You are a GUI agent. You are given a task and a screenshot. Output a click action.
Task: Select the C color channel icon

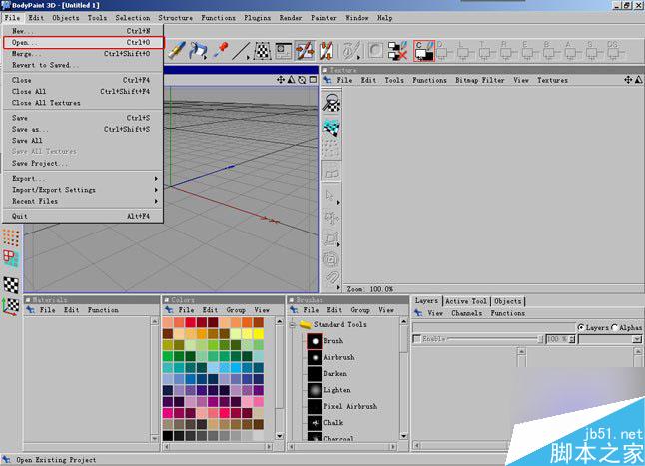[x=424, y=51]
